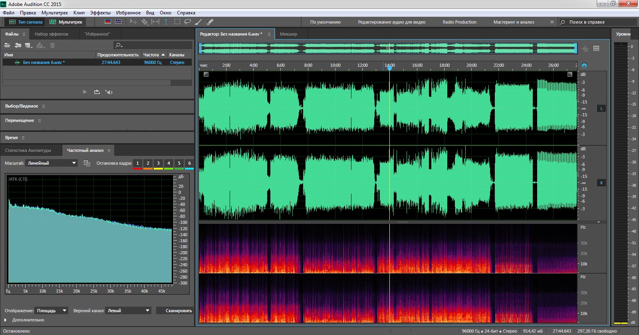Click the preview auto-play speaker icon

point(109,92)
